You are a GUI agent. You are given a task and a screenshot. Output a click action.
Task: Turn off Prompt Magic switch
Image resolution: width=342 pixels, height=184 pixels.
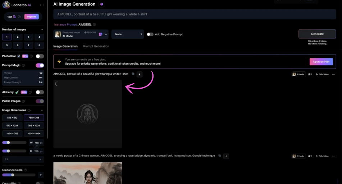pos(40,65)
